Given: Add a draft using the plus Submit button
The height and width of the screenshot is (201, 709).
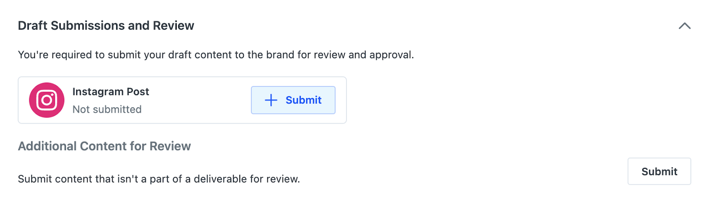Looking at the screenshot, I should tap(293, 100).
